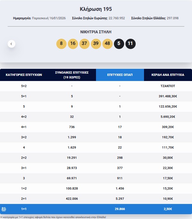Click the previous draw arrow button
The height and width of the screenshot is (219, 192).
(x=12, y=44)
